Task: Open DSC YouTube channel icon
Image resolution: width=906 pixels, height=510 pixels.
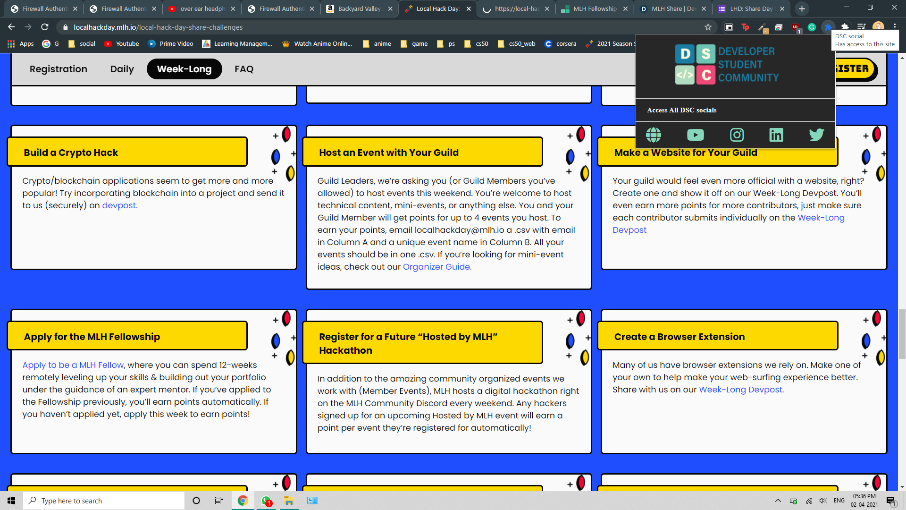Action: pos(695,135)
